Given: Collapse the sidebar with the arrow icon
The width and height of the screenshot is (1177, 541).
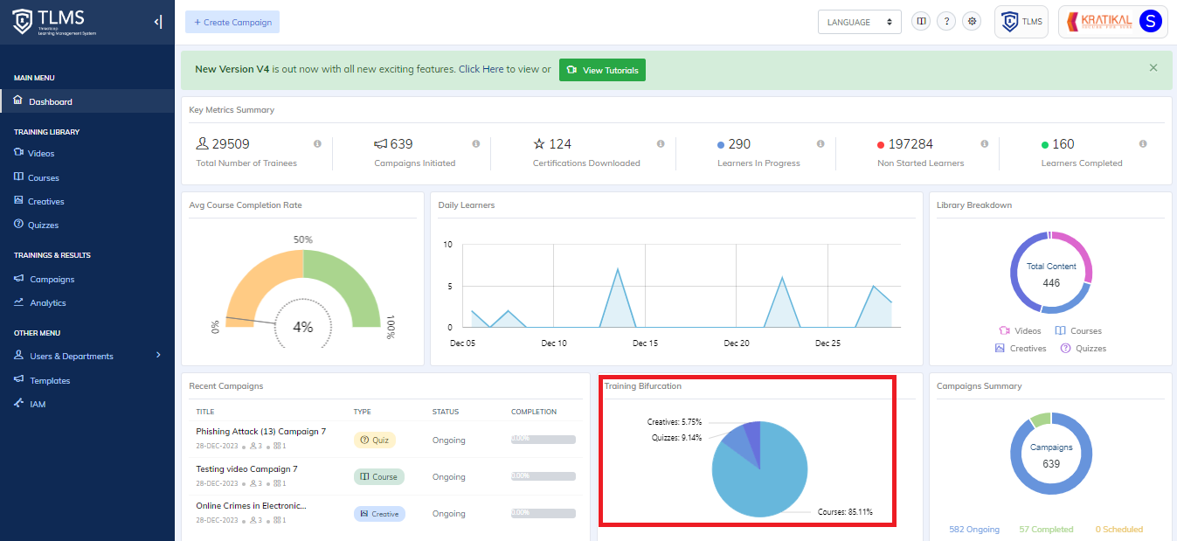Looking at the screenshot, I should point(157,22).
